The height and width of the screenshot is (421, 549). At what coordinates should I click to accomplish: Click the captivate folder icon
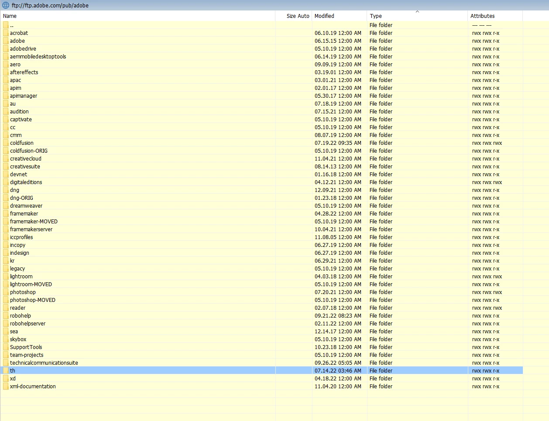click(6, 119)
